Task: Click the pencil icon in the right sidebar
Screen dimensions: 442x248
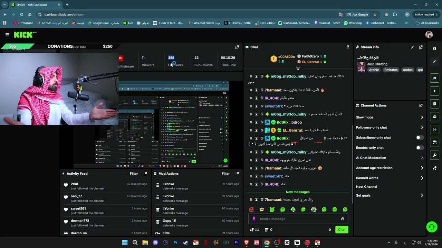Action: (x=435, y=61)
